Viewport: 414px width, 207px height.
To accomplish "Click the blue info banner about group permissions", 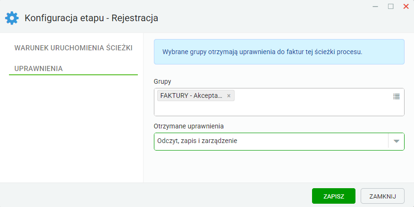I will pyautogui.click(x=279, y=52).
